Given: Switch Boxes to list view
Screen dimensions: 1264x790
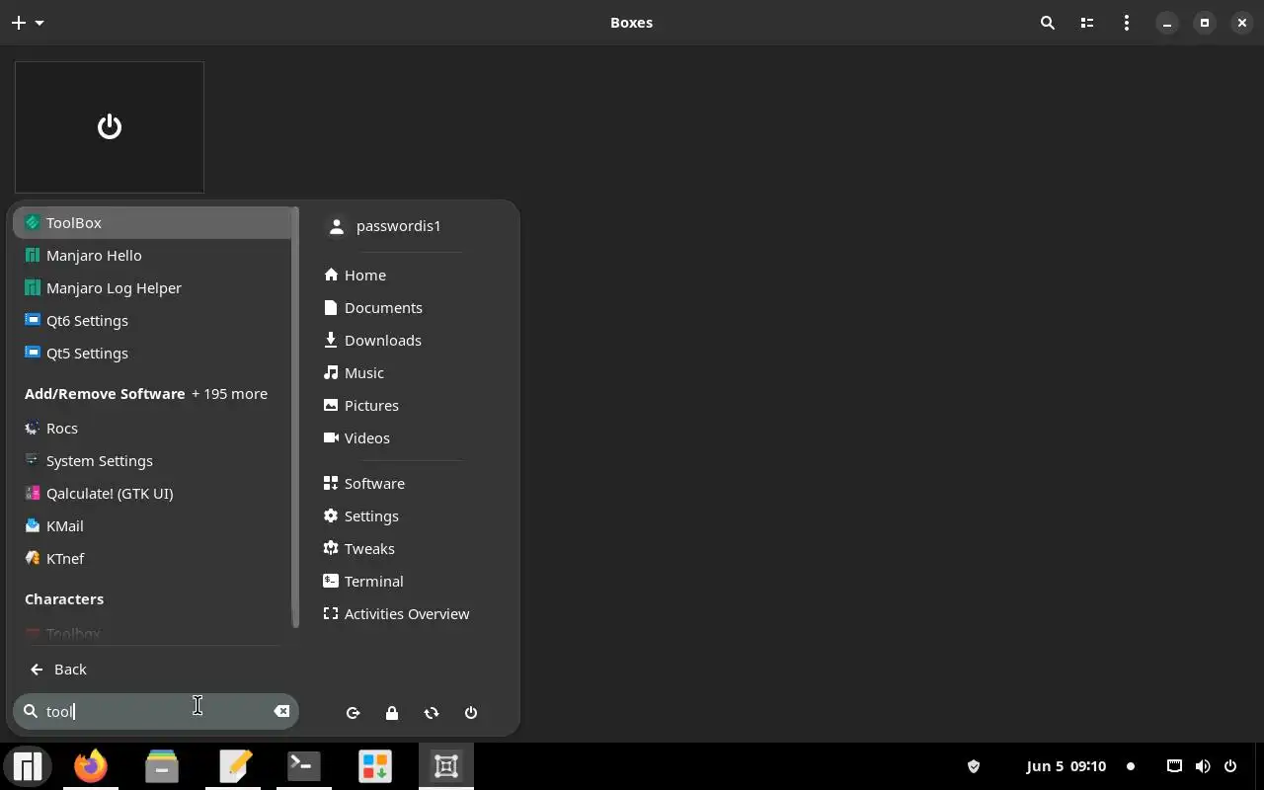Looking at the screenshot, I should [x=1087, y=23].
